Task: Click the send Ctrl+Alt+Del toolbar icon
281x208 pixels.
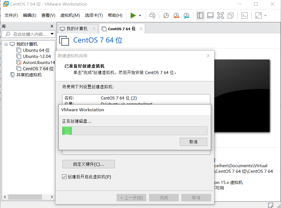Action: (x=152, y=16)
